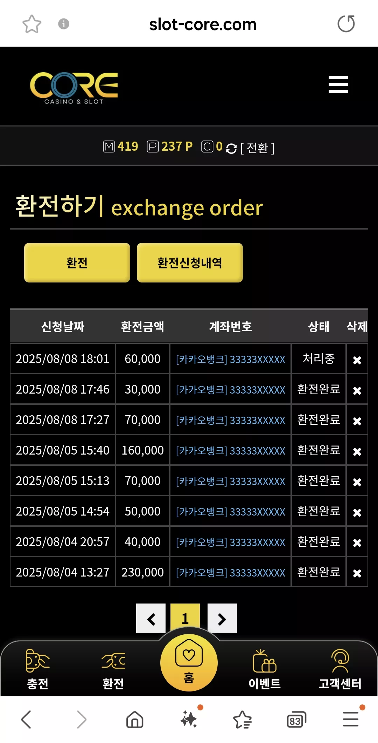
Task: Delete the 60,000 처리중 request
Action: pyautogui.click(x=357, y=360)
